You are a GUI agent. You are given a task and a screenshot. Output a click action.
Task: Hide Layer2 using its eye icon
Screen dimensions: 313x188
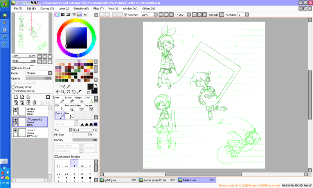[x=15, y=109]
